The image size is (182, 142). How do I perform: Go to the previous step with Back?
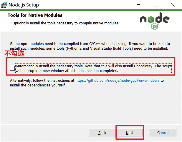pos(102,133)
